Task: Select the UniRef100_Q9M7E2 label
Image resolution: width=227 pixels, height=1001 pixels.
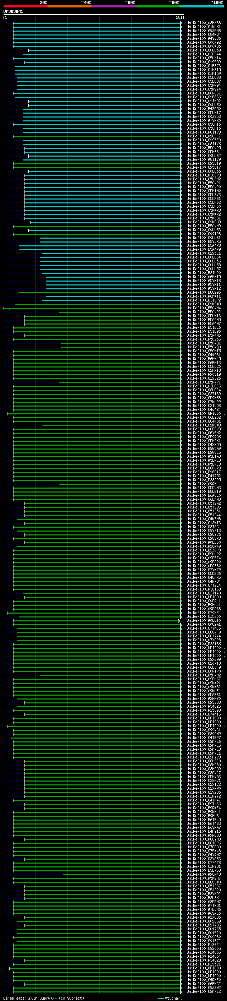Action: (204, 991)
